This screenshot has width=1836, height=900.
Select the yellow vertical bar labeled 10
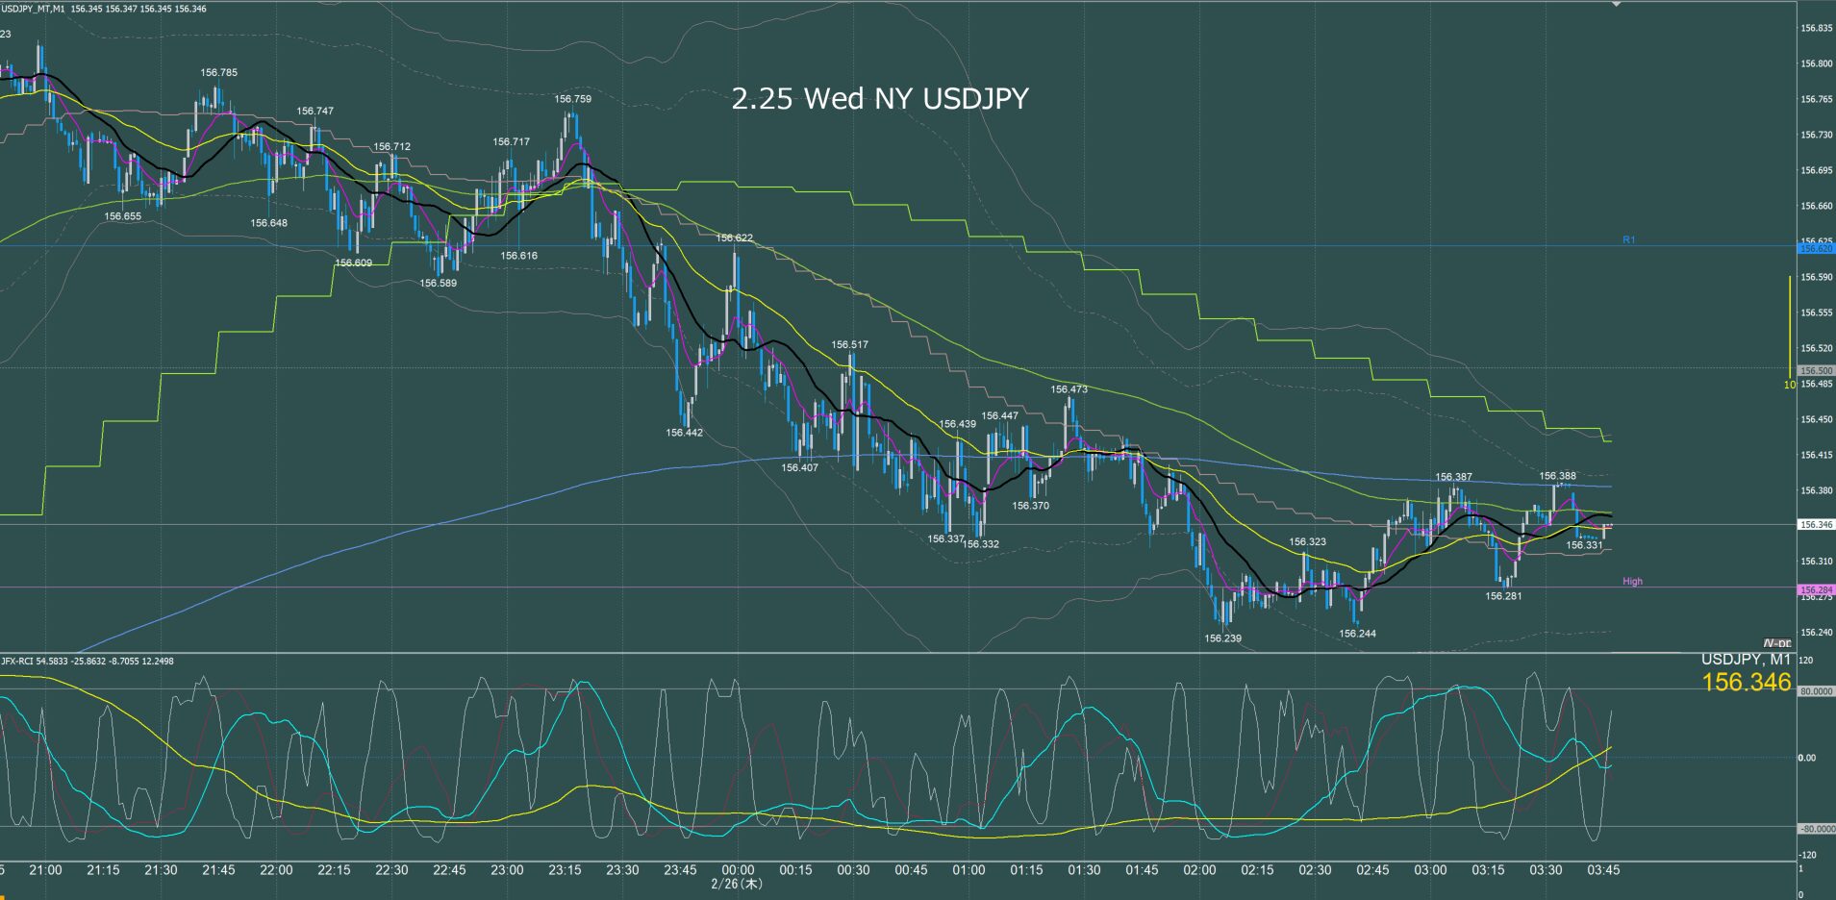click(1789, 327)
